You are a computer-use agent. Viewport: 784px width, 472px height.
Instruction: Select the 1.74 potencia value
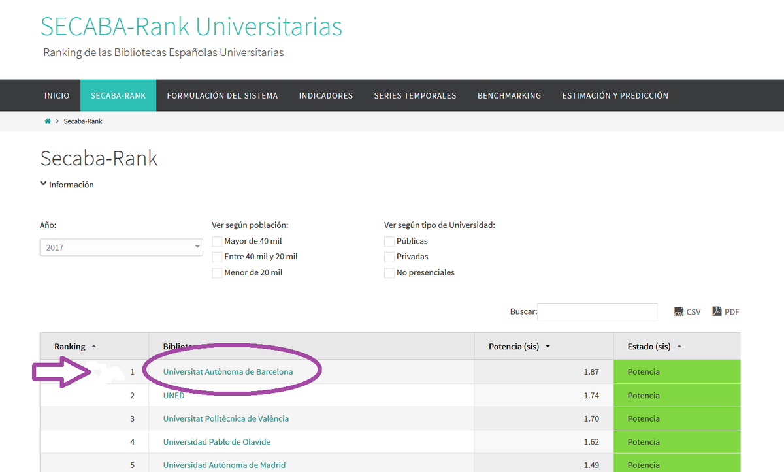pyautogui.click(x=591, y=396)
